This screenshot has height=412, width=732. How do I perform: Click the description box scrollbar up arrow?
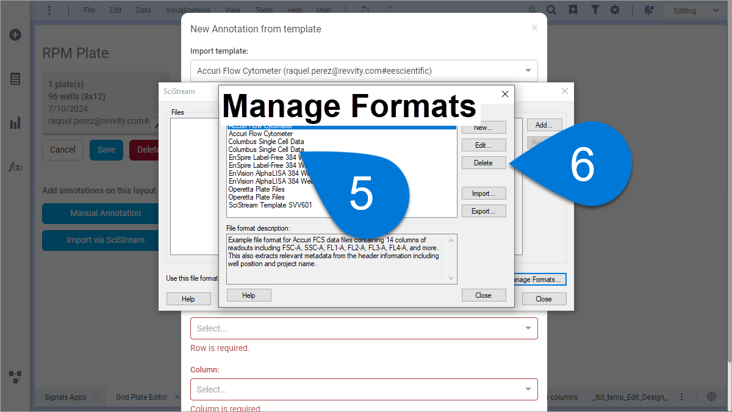coord(451,240)
